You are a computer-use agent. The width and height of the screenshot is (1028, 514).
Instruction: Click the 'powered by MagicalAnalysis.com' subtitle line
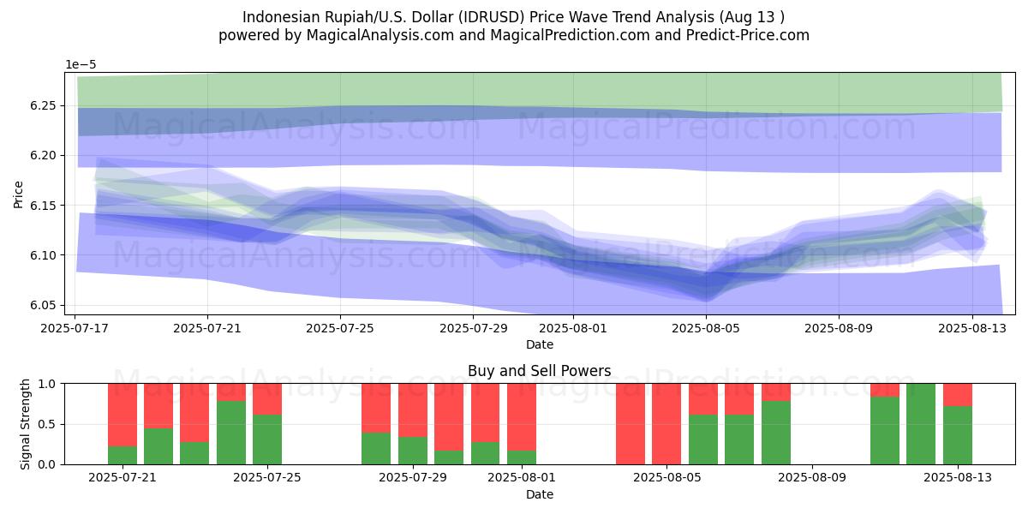pyautogui.click(x=514, y=35)
